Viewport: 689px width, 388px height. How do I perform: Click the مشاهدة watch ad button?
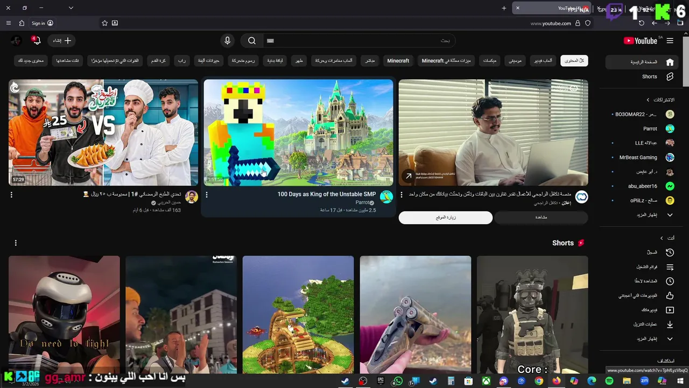point(541,217)
